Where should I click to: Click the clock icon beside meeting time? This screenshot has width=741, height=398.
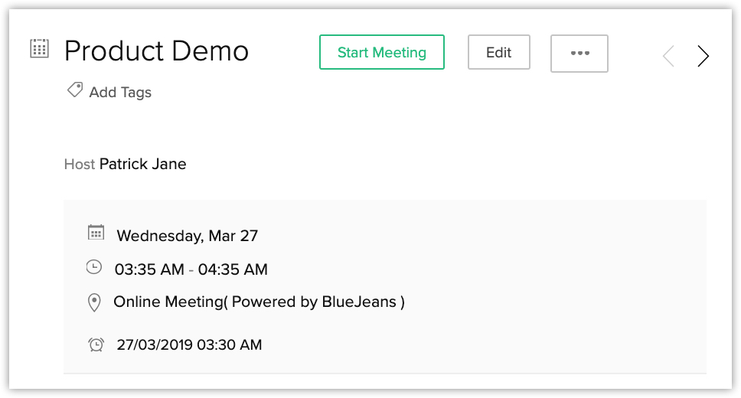coord(93,267)
